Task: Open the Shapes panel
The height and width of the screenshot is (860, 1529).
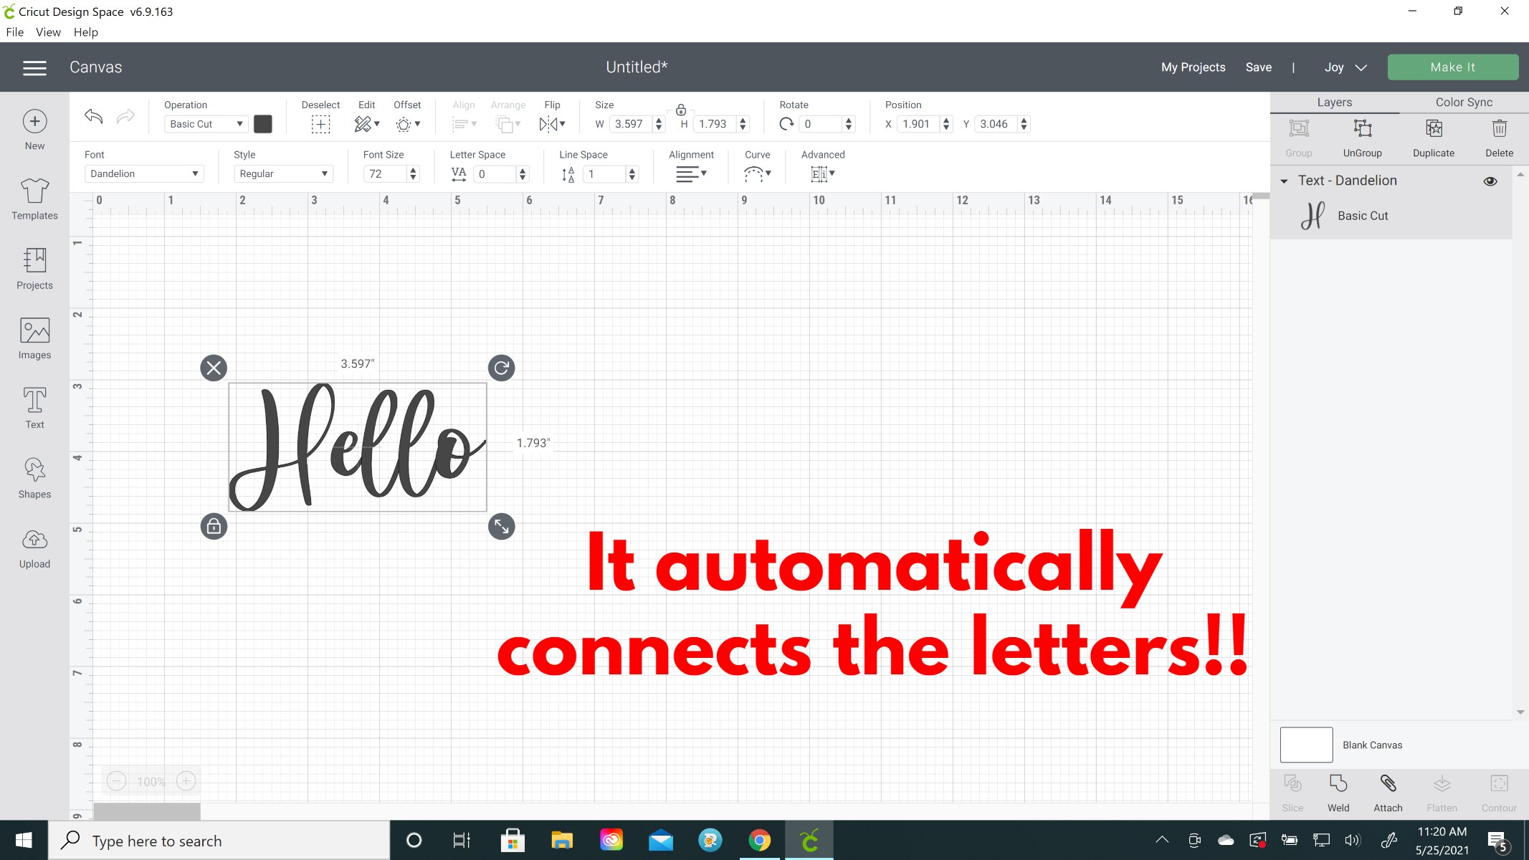Action: (34, 478)
